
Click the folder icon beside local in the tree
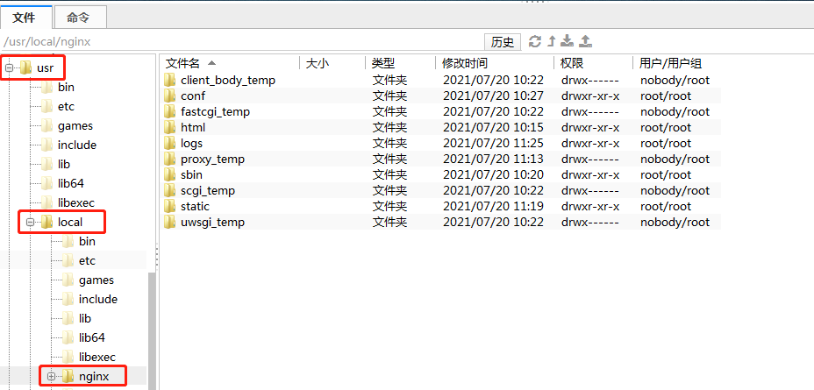coord(47,222)
